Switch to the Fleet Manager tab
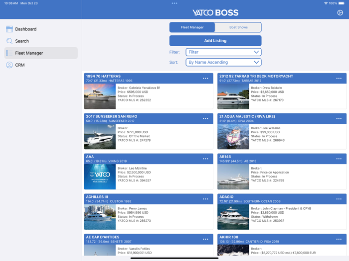The width and height of the screenshot is (349, 261). point(192,27)
